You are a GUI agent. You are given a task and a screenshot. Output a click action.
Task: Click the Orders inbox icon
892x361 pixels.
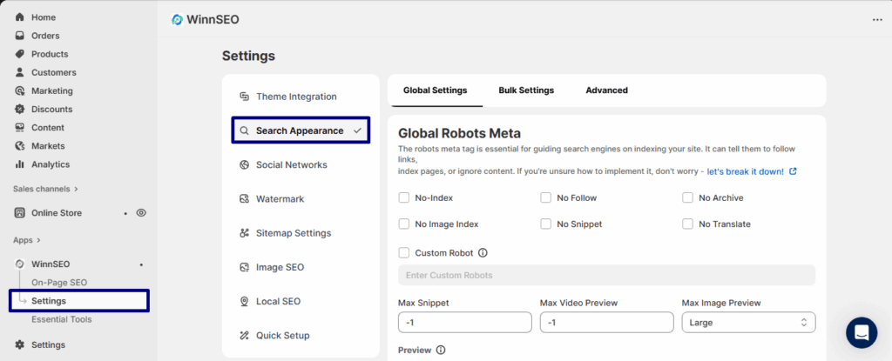[x=20, y=36]
